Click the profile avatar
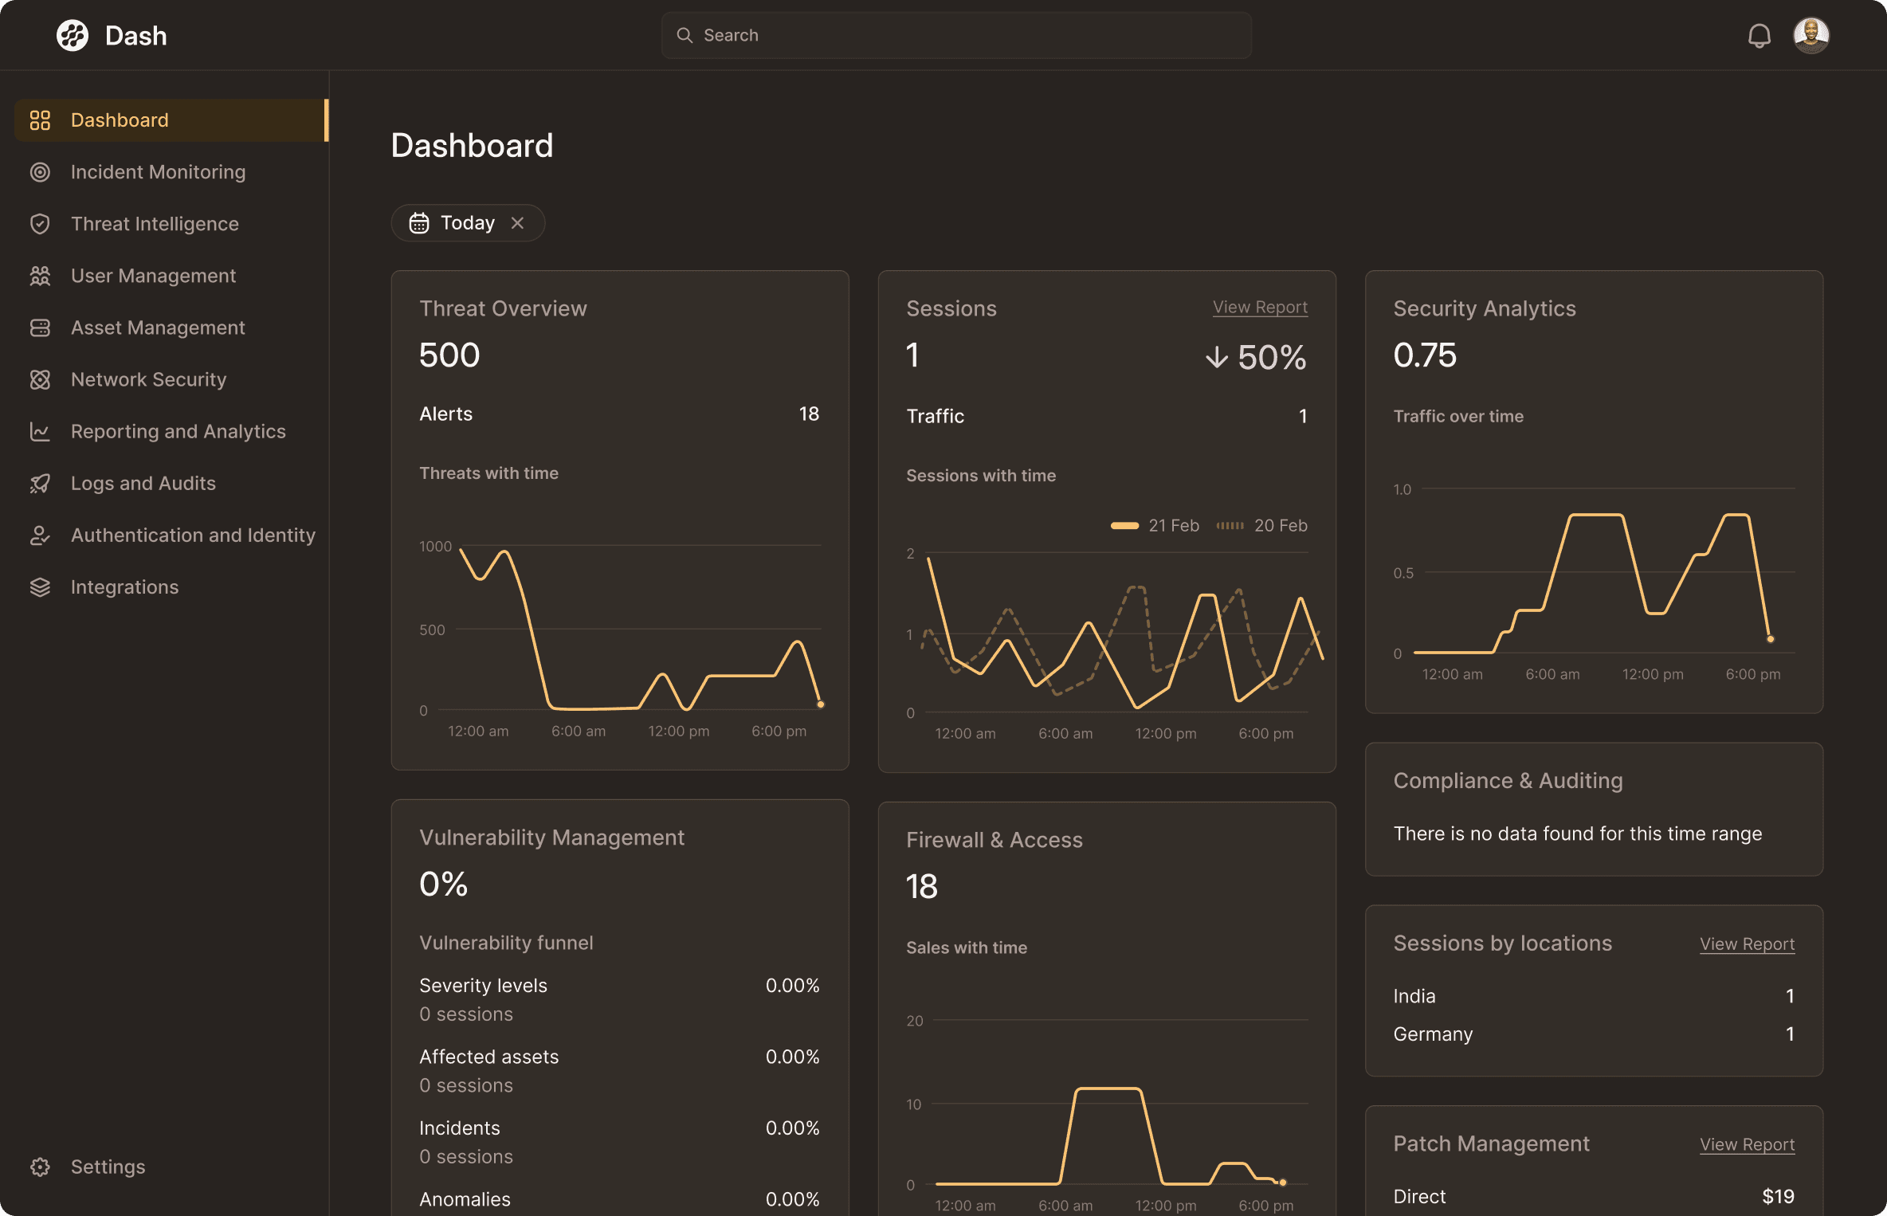Screen dimensions: 1887x1216 (1811, 35)
